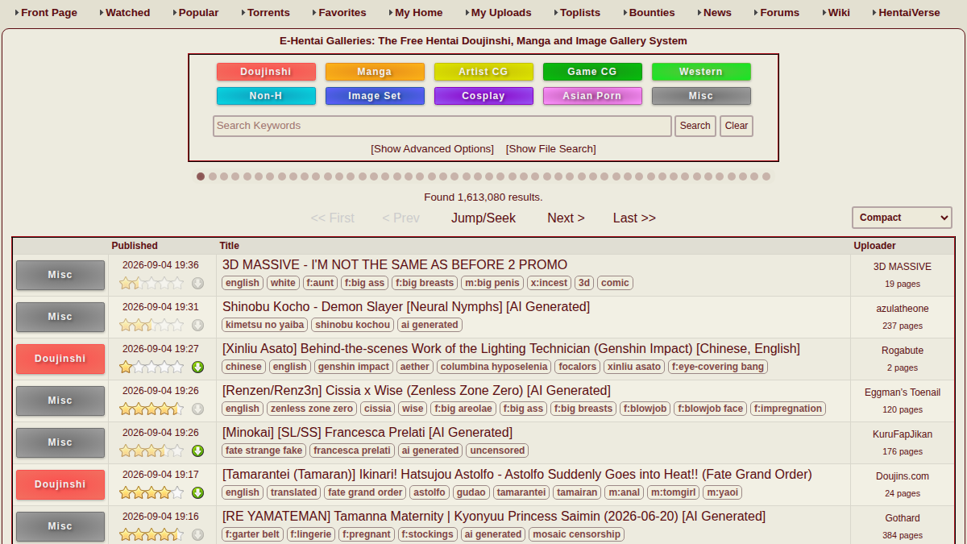Open Favorites menu item
This screenshot has width=967, height=544.
click(342, 13)
